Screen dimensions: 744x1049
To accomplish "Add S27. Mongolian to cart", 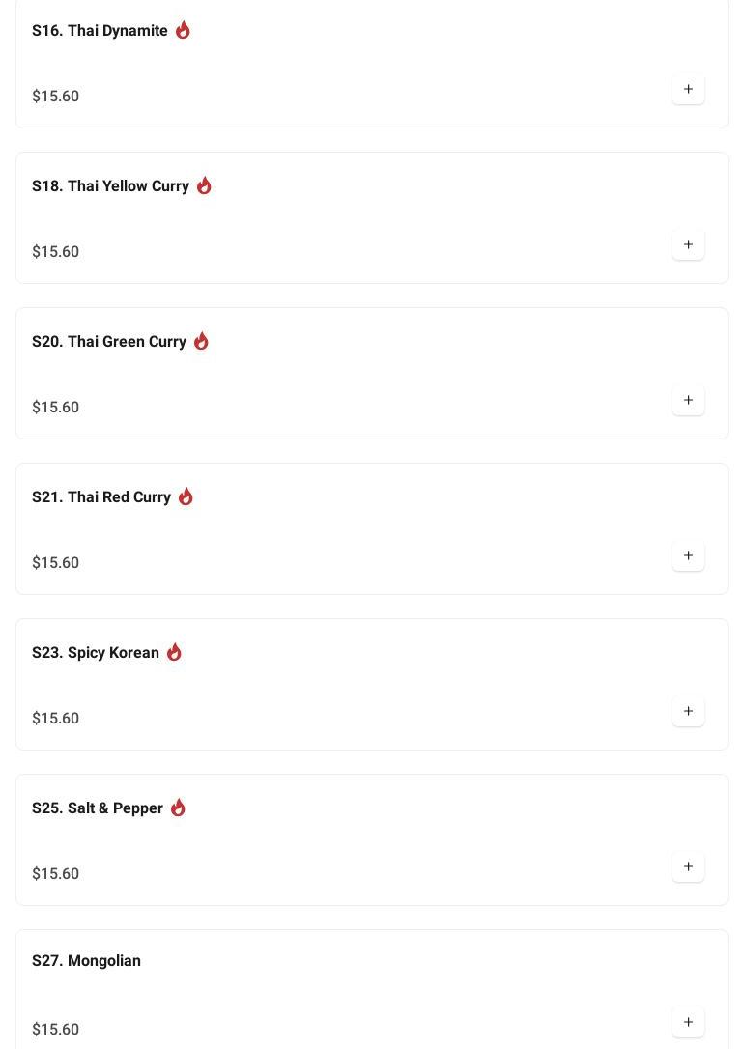I will click(x=688, y=1022).
